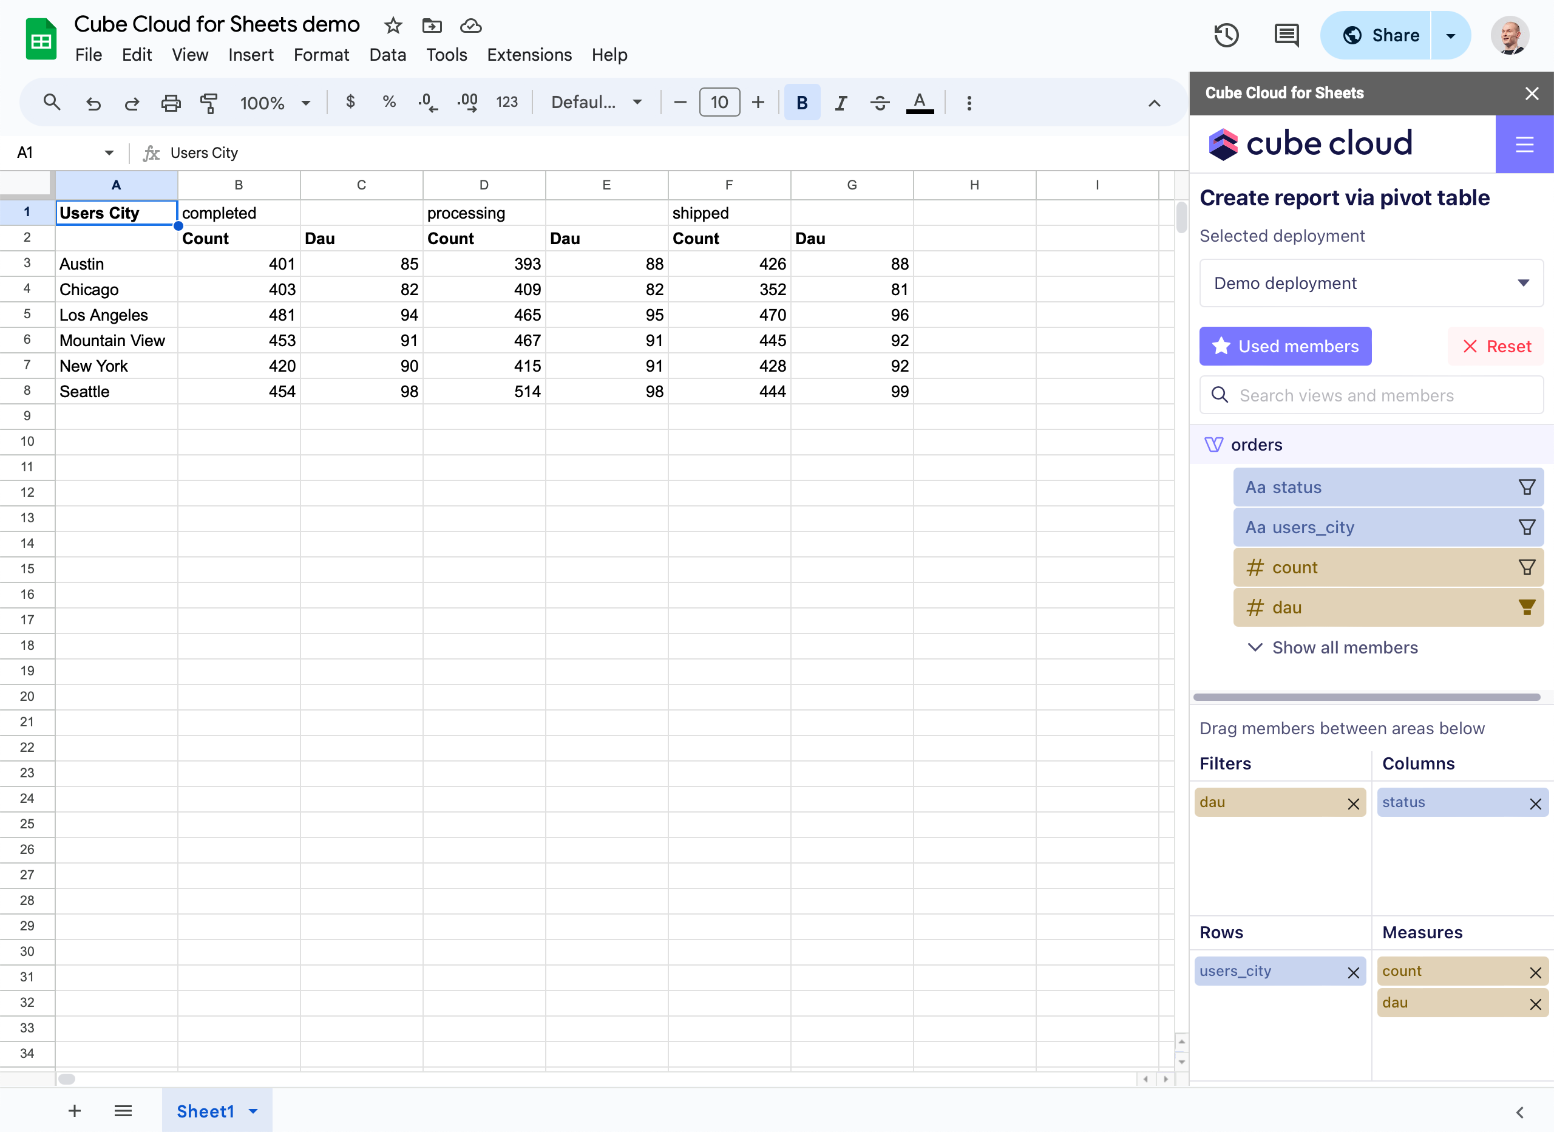
Task: Click the Used members button
Action: pos(1284,346)
